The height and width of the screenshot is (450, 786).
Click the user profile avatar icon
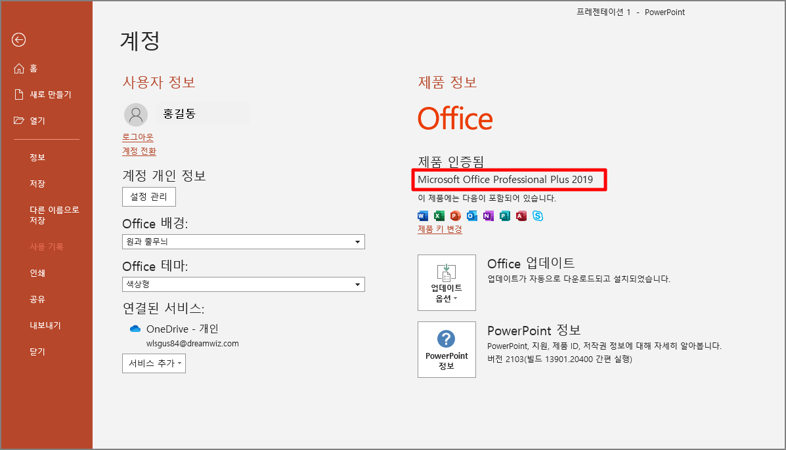point(136,115)
